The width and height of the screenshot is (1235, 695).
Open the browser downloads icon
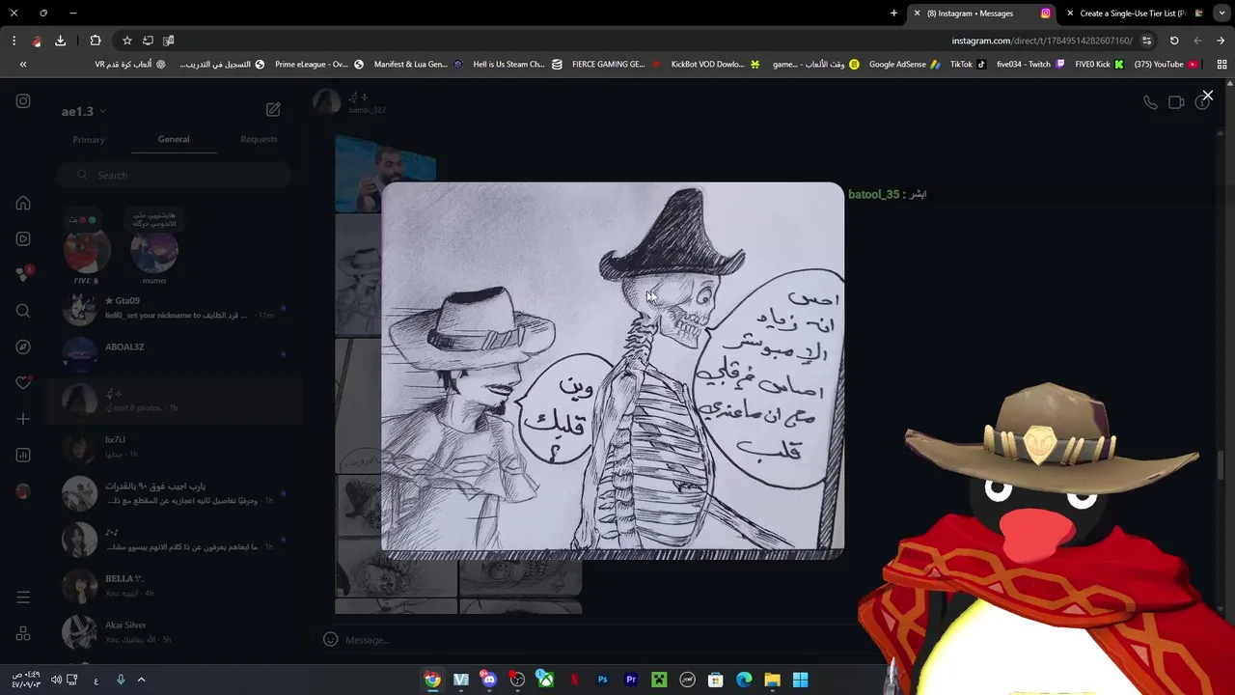(60, 41)
